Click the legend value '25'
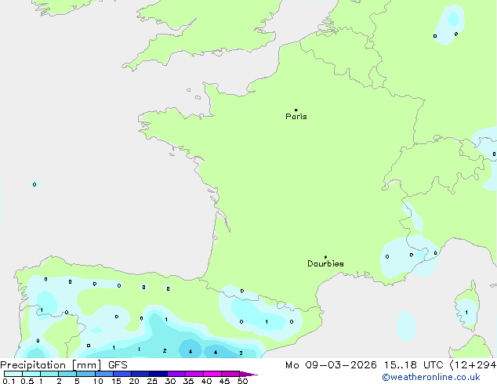The image size is (497, 384). [152, 381]
